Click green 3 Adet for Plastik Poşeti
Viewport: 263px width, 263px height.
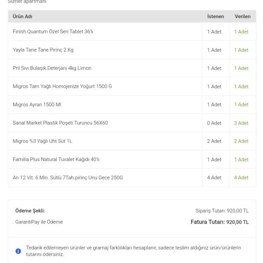(241, 123)
